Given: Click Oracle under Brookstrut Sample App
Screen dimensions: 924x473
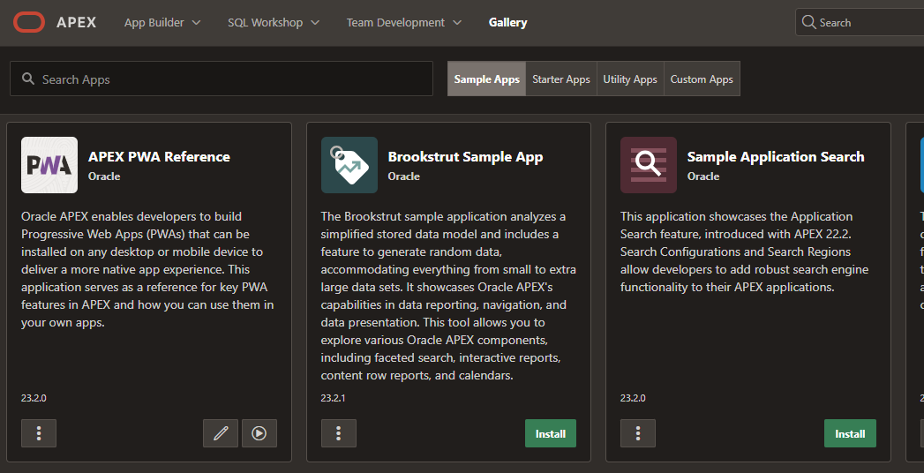Looking at the screenshot, I should coord(403,176).
